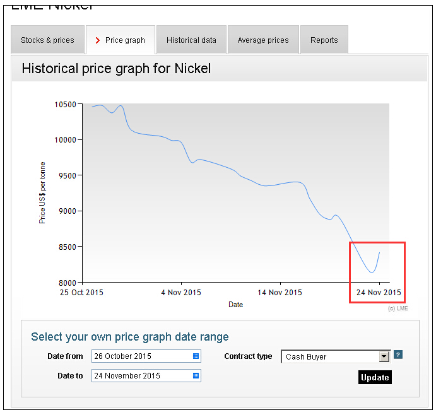Click the 14 Nov 2015 axis label

coord(281,293)
